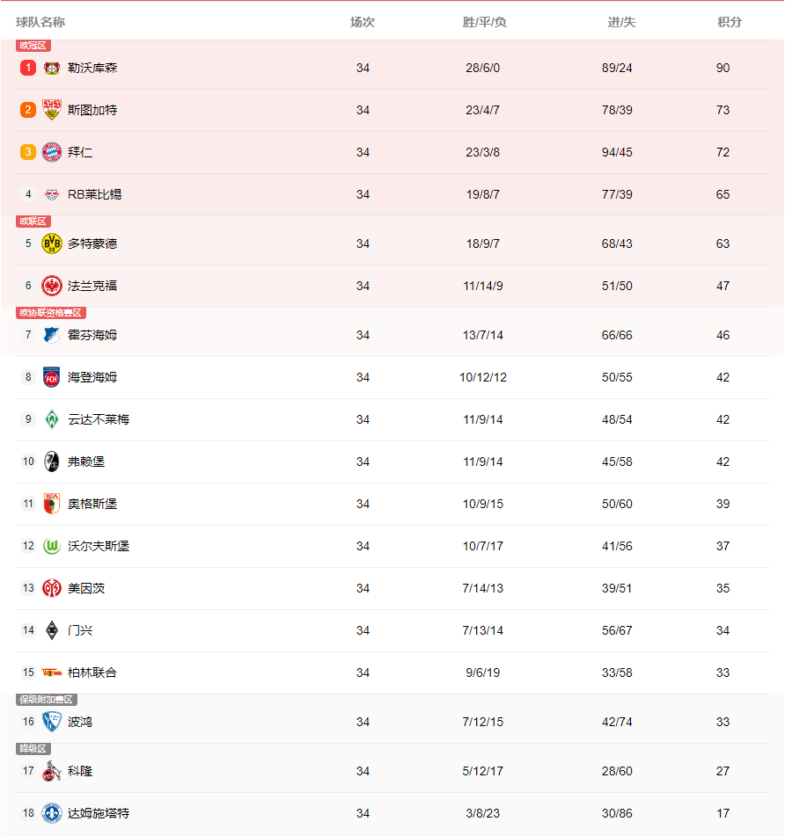Click the Eintracht Frankfurt eagle crest
785x836 pixels.
tap(52, 286)
